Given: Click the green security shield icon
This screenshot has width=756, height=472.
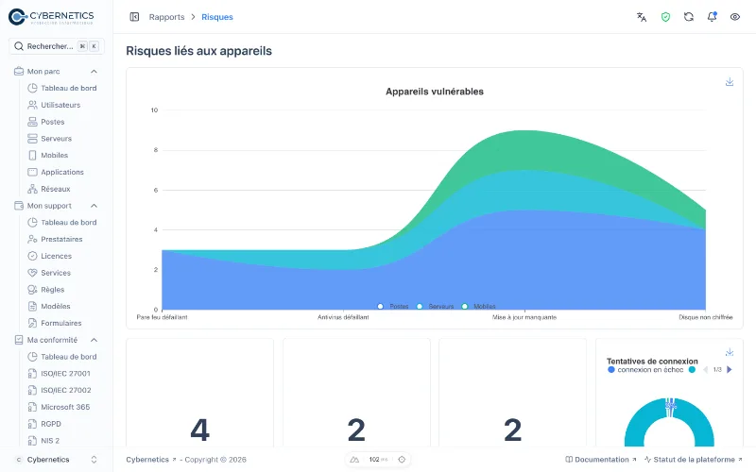Looking at the screenshot, I should (665, 17).
